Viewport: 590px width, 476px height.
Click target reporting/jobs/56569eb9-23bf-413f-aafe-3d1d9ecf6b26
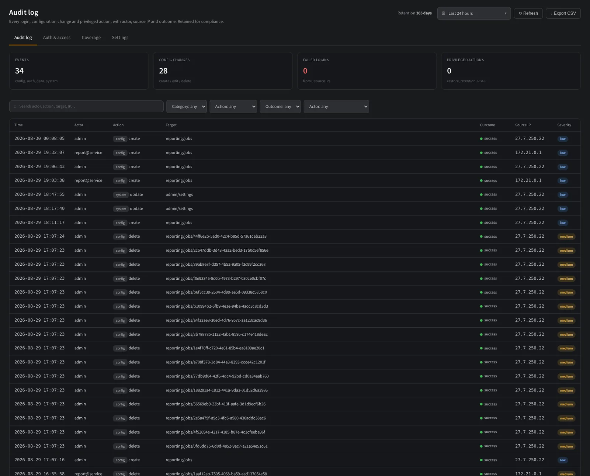click(216, 404)
